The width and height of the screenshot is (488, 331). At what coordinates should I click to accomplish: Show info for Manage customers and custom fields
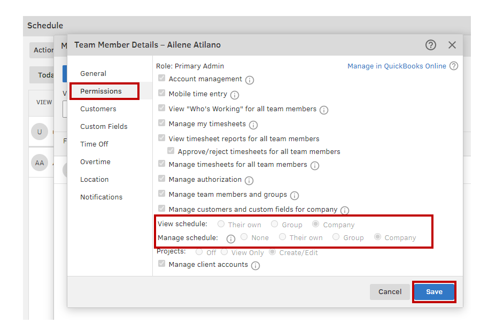345,210
